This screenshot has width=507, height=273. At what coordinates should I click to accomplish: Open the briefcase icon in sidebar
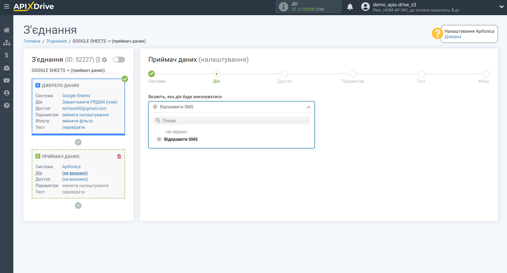click(7, 68)
